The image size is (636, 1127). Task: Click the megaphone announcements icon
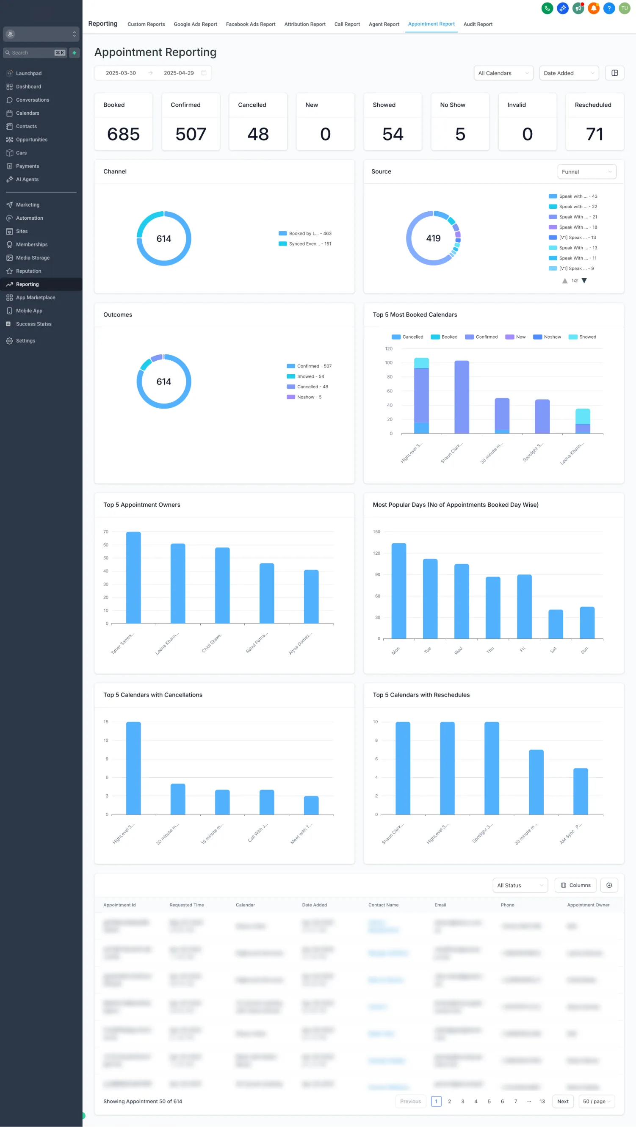578,8
